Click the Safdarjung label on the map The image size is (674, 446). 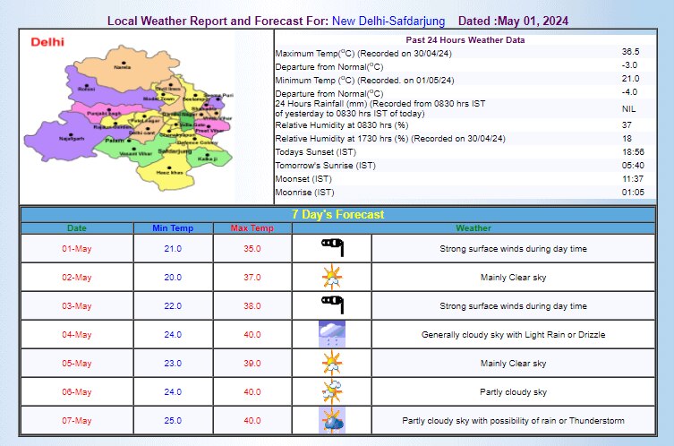click(x=175, y=151)
